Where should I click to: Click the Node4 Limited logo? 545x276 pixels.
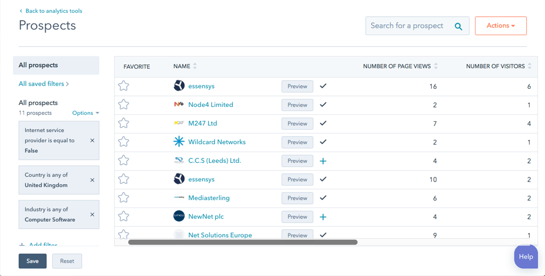coord(180,105)
